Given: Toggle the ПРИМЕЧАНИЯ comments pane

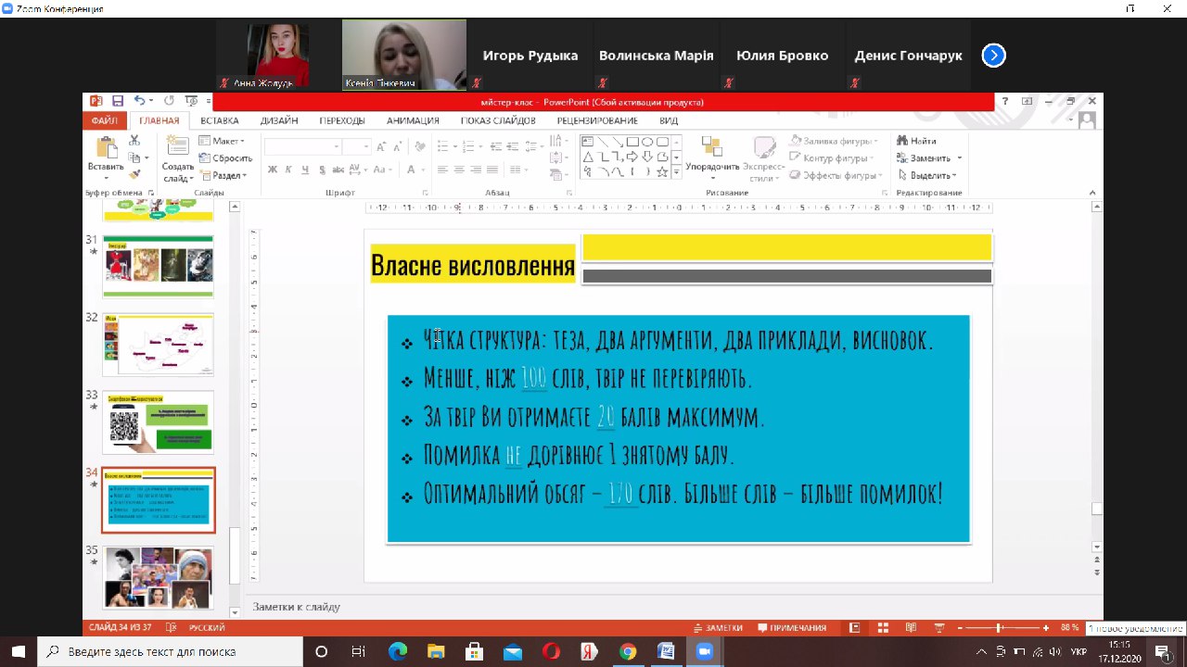Looking at the screenshot, I should click(x=792, y=627).
